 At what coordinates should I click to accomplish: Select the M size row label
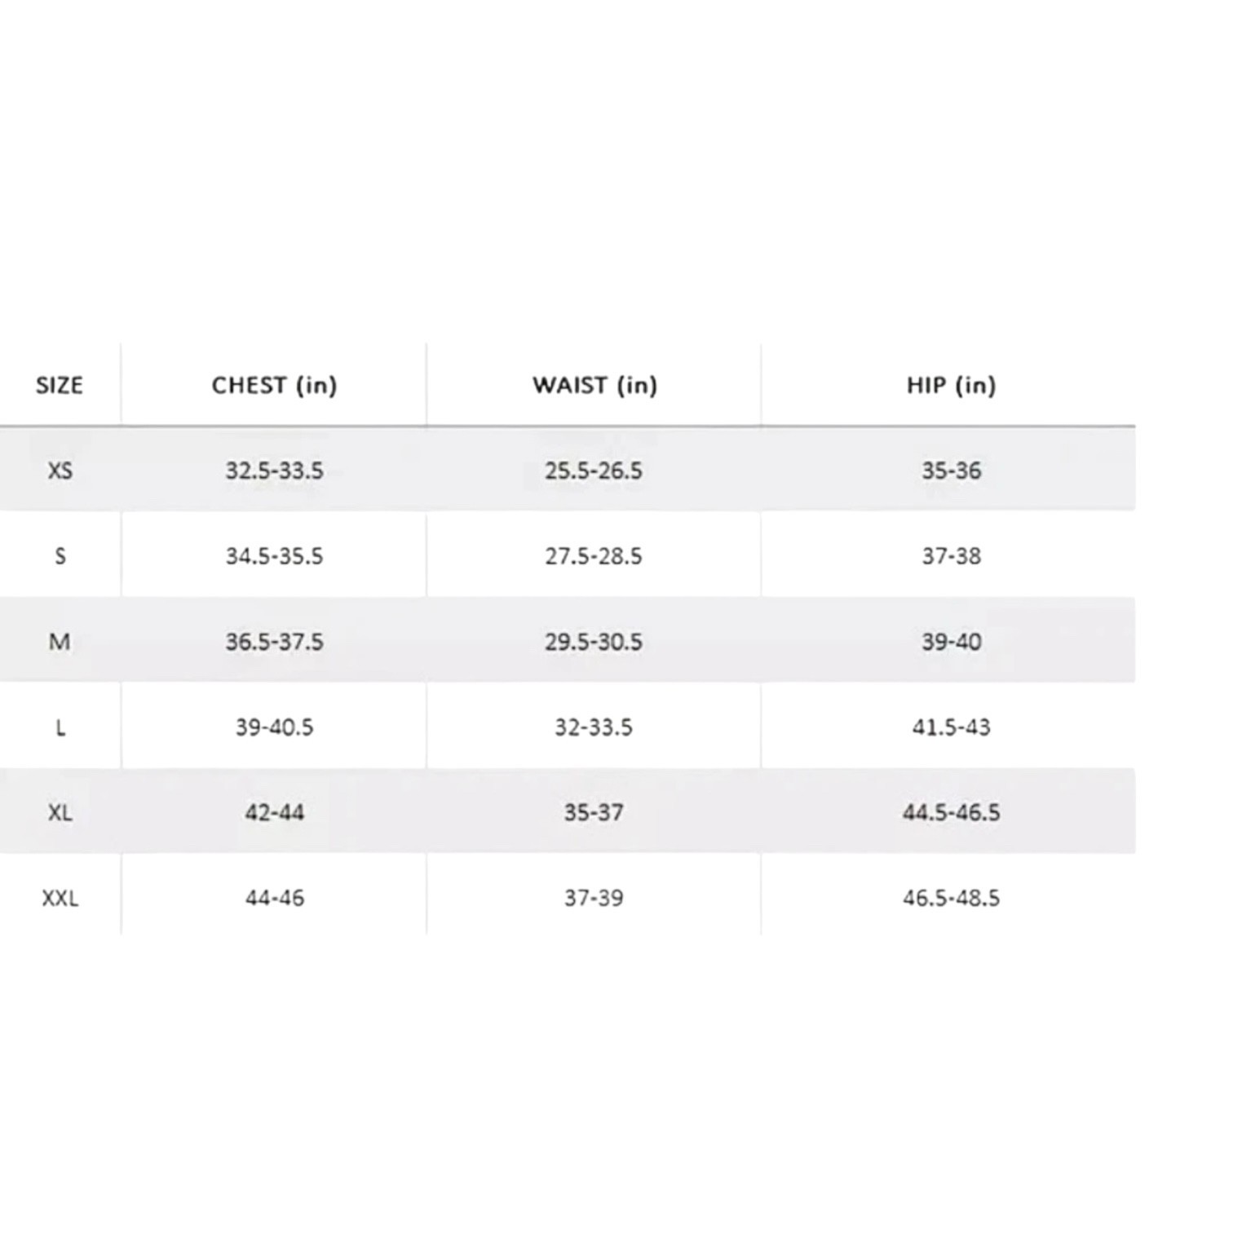tap(60, 642)
